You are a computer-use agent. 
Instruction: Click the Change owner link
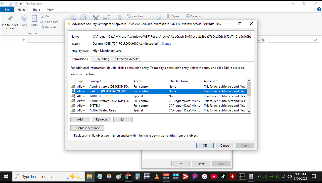(x=166, y=44)
